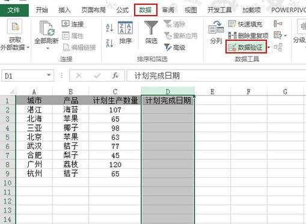Image resolution: width=306 pixels, height=224 pixels.
Task: Open the Data Validation dropdown arrow
Action: click(x=269, y=47)
